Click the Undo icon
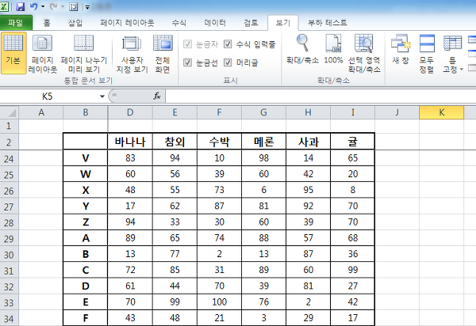Image resolution: width=476 pixels, height=326 pixels. point(33,6)
